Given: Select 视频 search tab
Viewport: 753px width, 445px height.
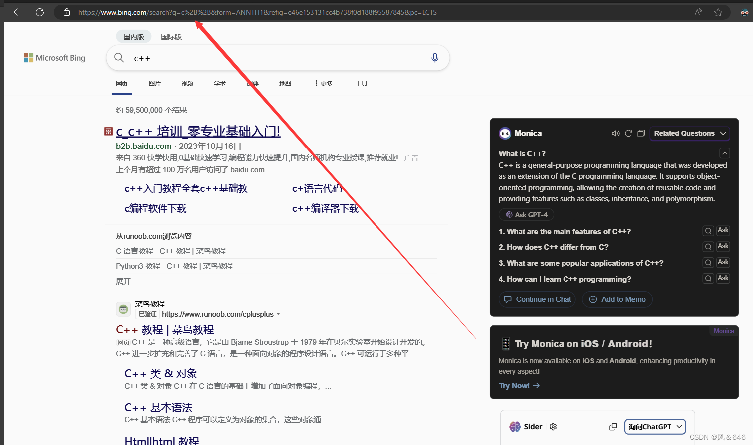Looking at the screenshot, I should coord(188,83).
